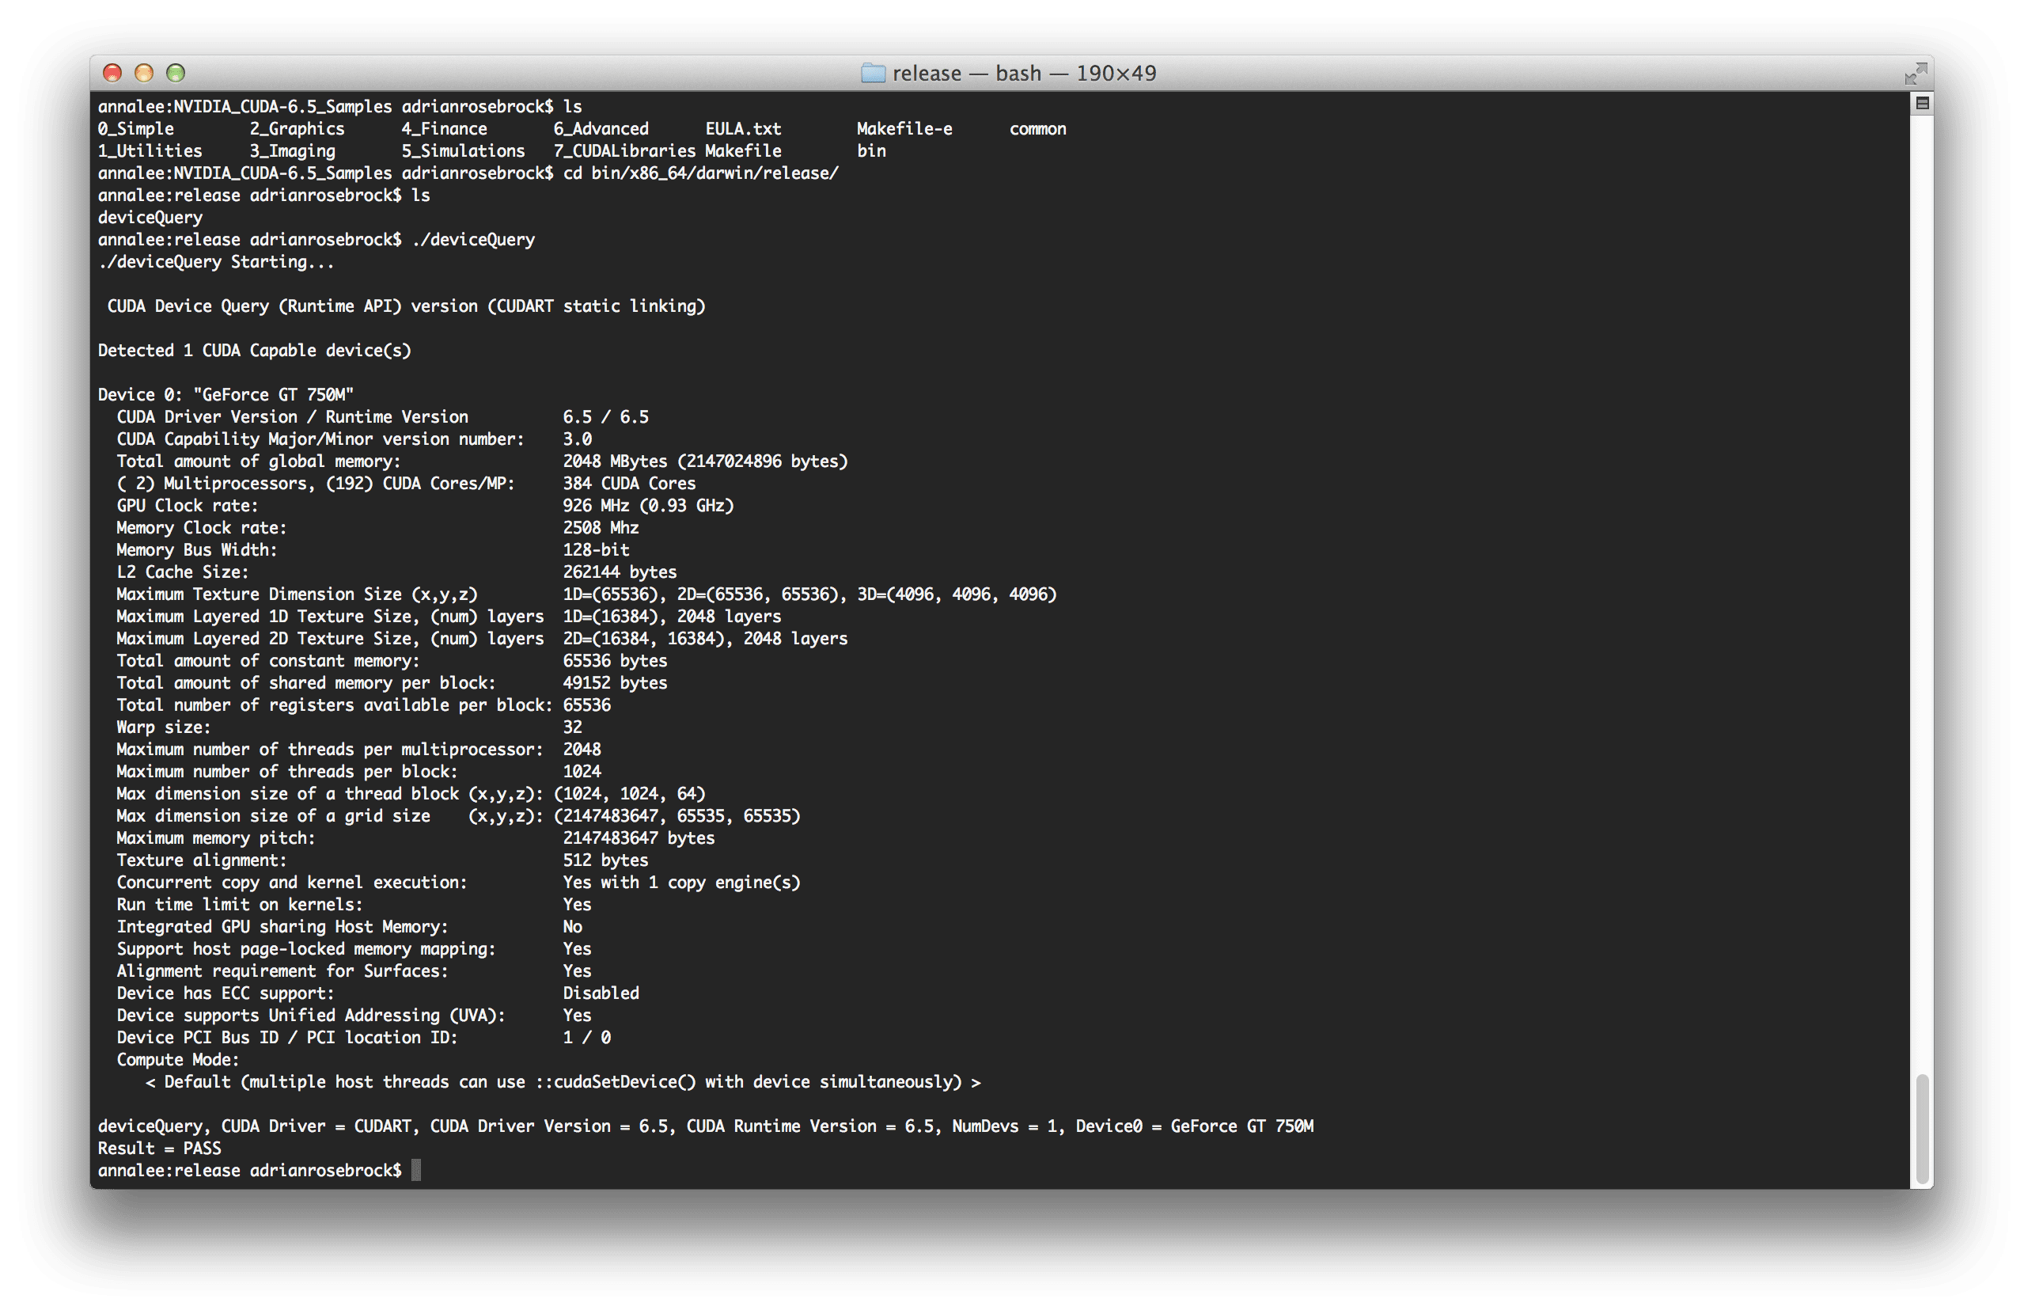Click the split pane icon above scrollbar
Screen dimensions: 2024x1314
click(x=1921, y=104)
